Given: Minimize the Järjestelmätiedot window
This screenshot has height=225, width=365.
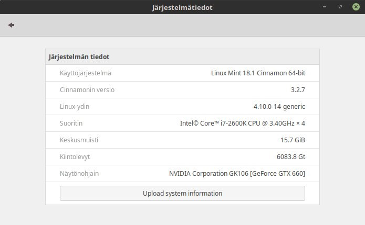Looking at the screenshot, I should [326, 7].
